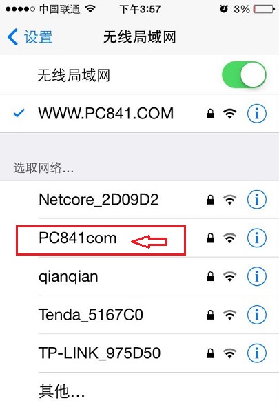Screen dimensions: 279x405
Task: Tap info icon beside PC841com
Action: click(256, 238)
